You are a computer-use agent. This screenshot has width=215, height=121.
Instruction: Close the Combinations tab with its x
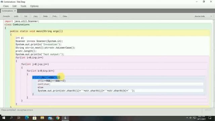pyautogui.click(x=15, y=11)
